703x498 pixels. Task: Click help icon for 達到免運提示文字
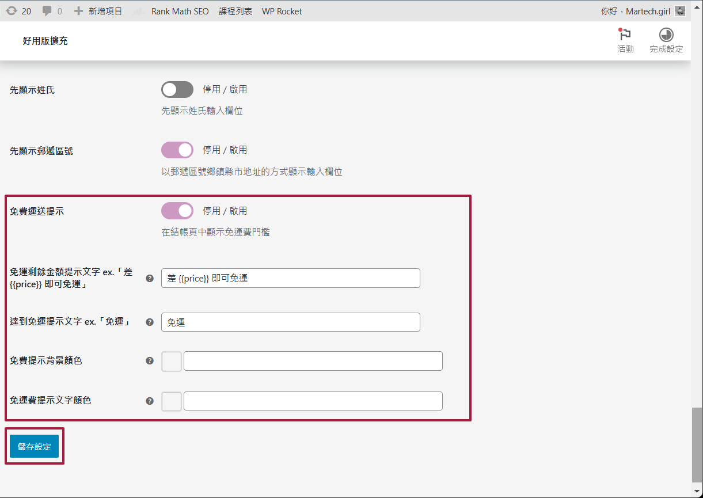tap(150, 322)
